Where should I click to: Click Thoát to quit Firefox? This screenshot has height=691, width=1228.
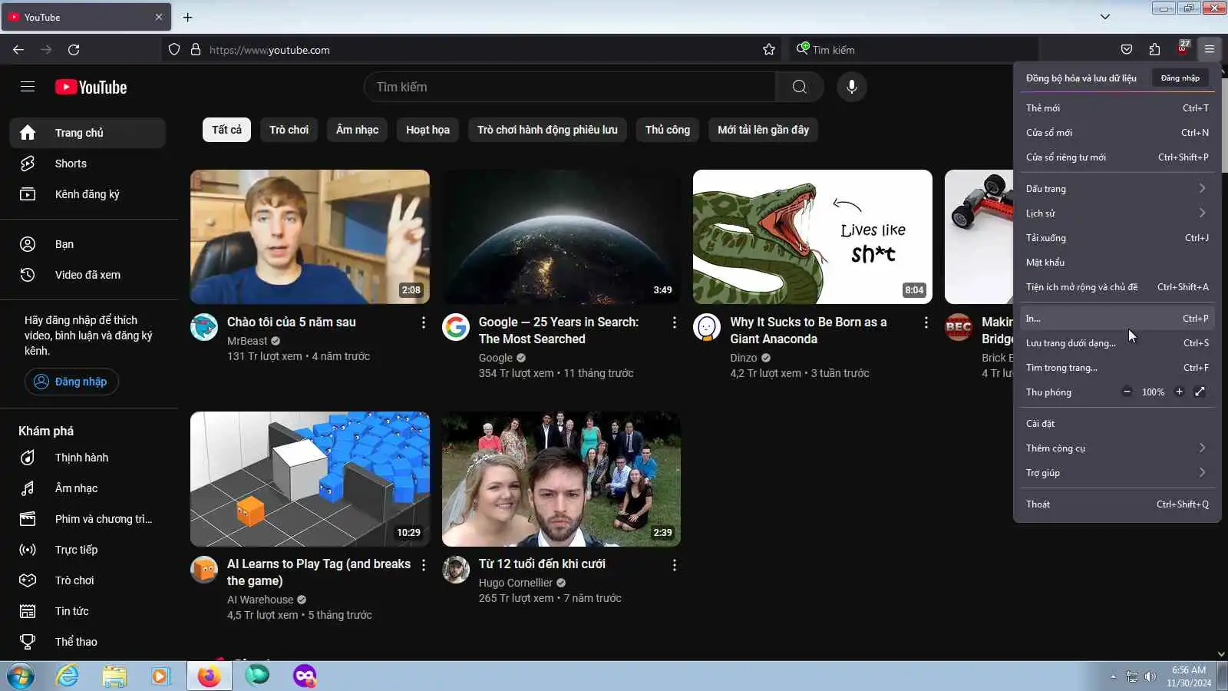pyautogui.click(x=1117, y=504)
